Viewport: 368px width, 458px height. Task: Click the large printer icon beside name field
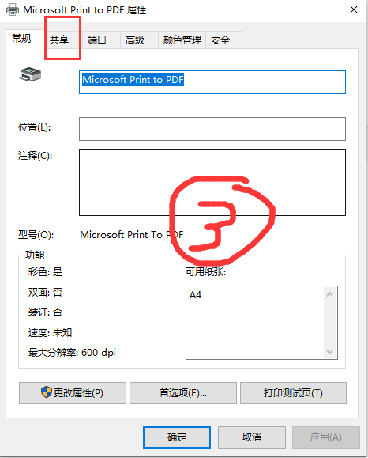pos(30,74)
